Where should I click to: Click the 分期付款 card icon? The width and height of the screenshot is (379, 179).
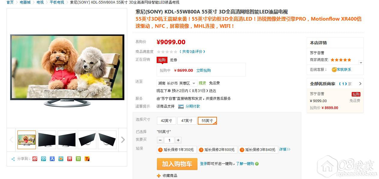pos(181,106)
